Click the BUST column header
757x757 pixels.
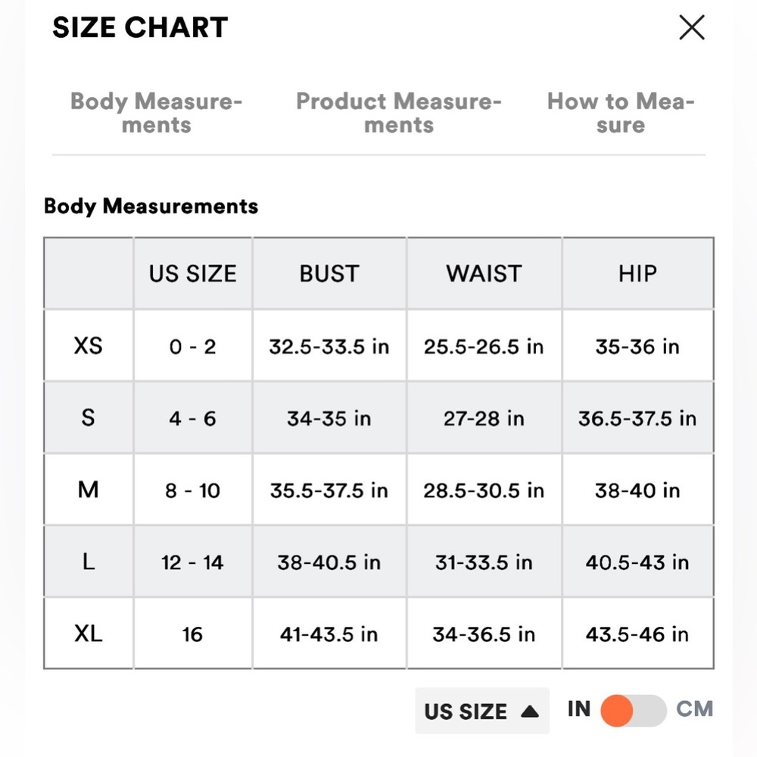[329, 273]
